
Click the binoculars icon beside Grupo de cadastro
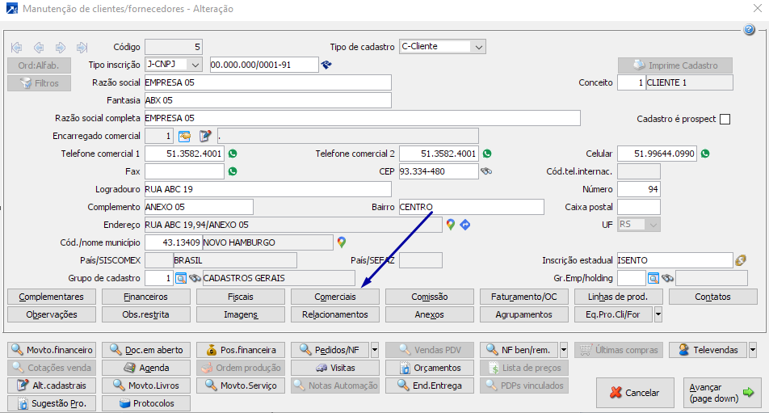[x=195, y=278]
